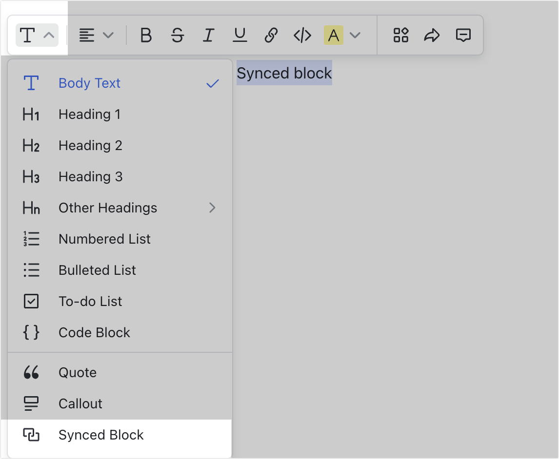
Task: Select Body Text style
Action: coord(120,83)
